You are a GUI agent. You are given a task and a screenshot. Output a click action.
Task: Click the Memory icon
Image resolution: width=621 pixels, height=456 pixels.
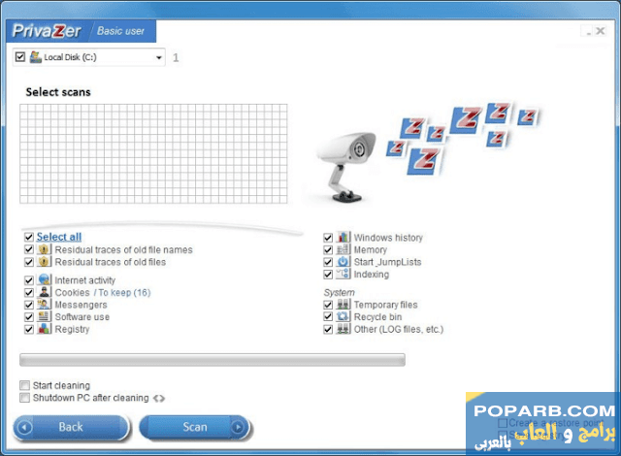click(343, 250)
